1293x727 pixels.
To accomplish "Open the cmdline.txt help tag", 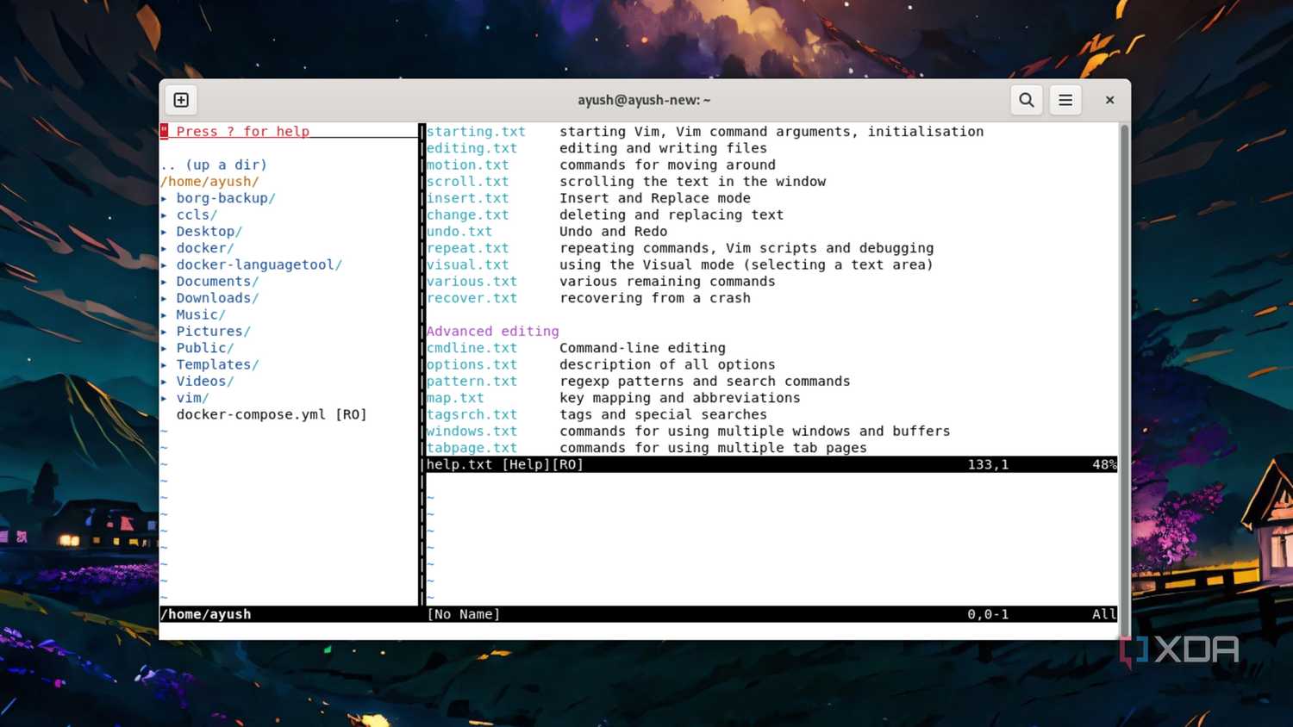I will 472,348.
